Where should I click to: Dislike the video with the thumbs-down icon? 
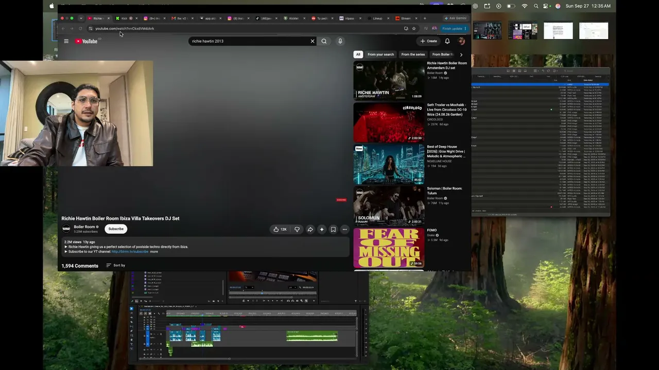click(x=297, y=229)
